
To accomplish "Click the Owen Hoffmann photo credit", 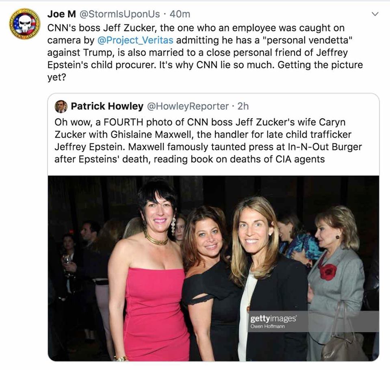I will point(267,327).
